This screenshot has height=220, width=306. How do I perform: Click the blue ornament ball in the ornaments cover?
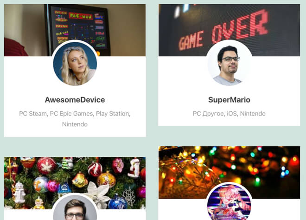118,202
